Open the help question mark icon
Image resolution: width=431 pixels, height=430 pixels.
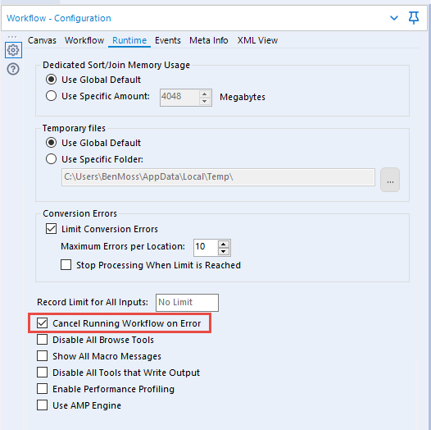(x=13, y=69)
